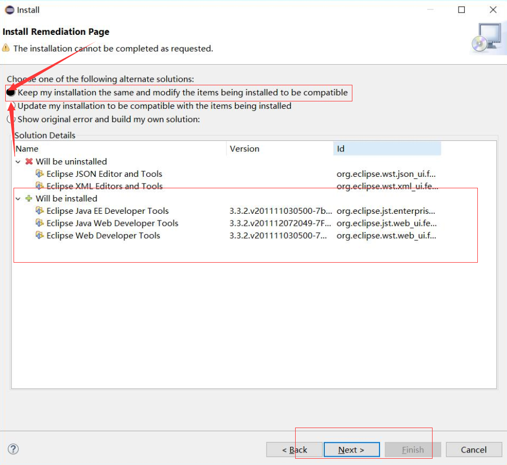The width and height of the screenshot is (507, 465).
Task: Click the install wizard computer-disc banner image
Action: [487, 38]
